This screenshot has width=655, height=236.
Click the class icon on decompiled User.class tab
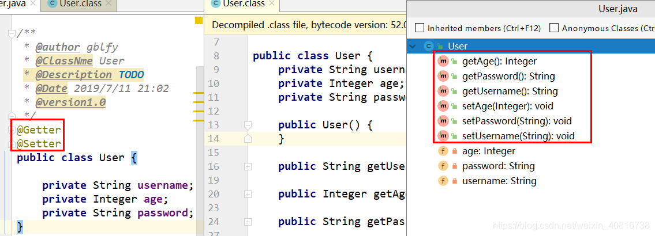point(216,4)
